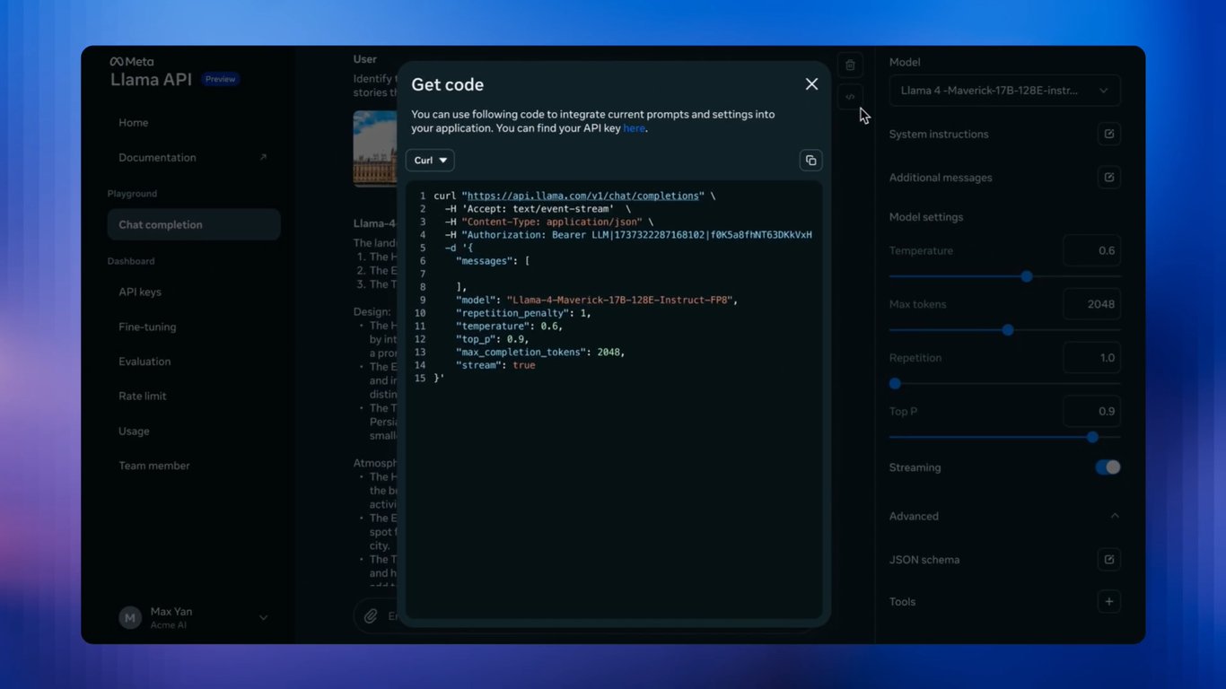Click the "max_completion_tokens" code line
1226x689 pixels.
(x=540, y=353)
